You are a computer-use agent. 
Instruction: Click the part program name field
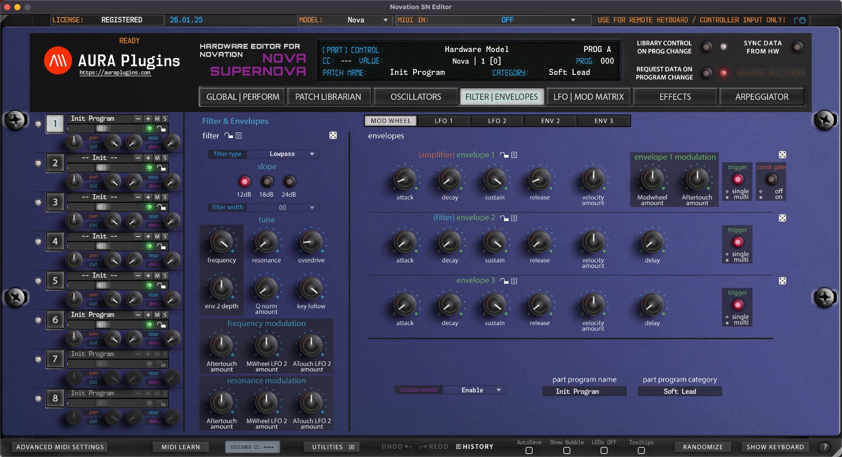(584, 391)
